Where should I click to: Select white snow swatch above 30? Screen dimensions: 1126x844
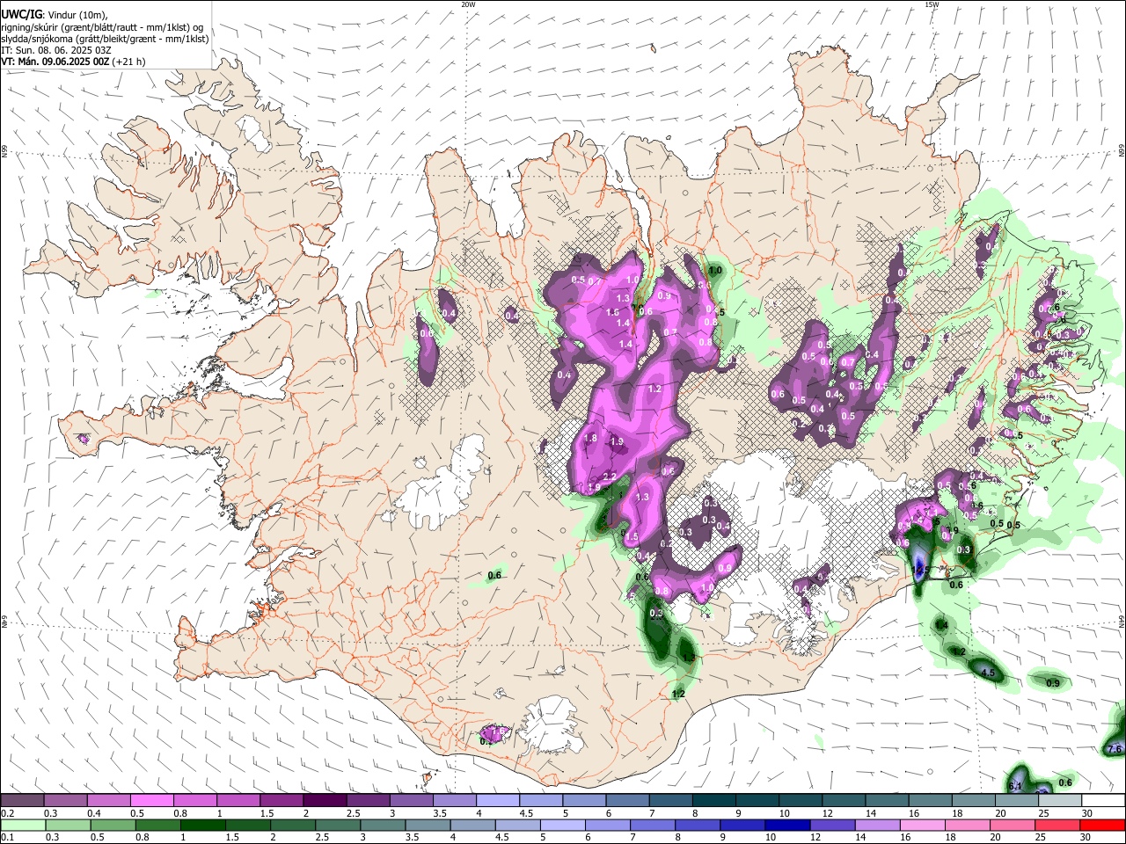pos(1103,800)
